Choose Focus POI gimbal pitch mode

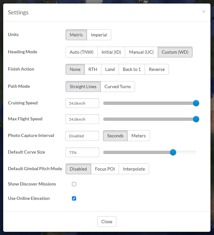105,169
